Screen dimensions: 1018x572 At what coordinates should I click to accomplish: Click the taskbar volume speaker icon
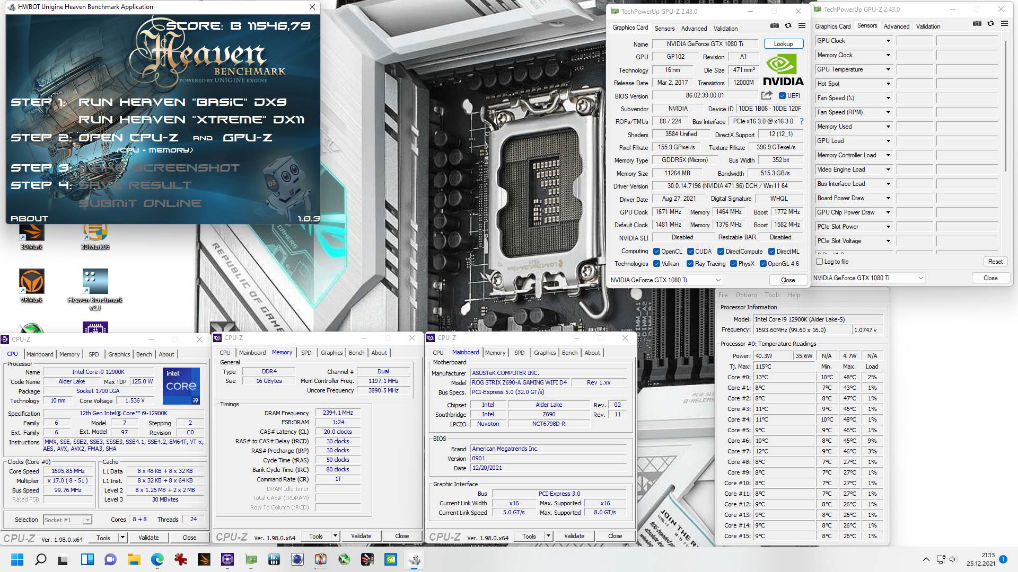953,559
